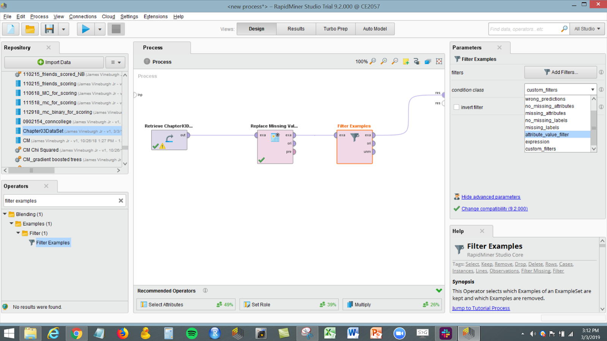Click the Hide advanced parameters link

[491, 197]
